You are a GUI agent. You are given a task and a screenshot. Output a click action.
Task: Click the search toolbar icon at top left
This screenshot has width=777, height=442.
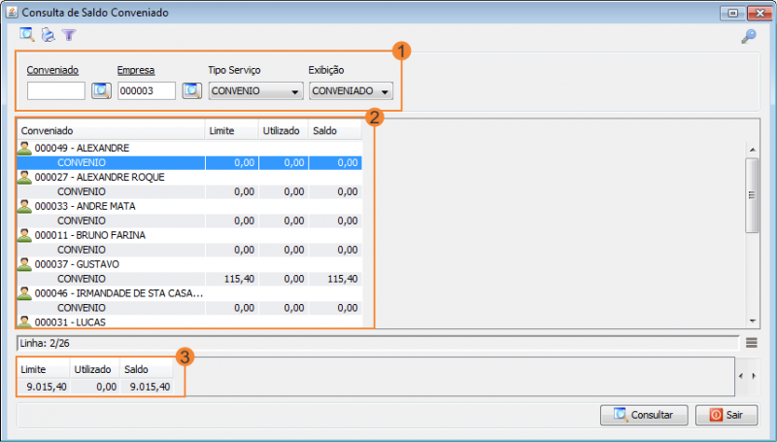(26, 35)
